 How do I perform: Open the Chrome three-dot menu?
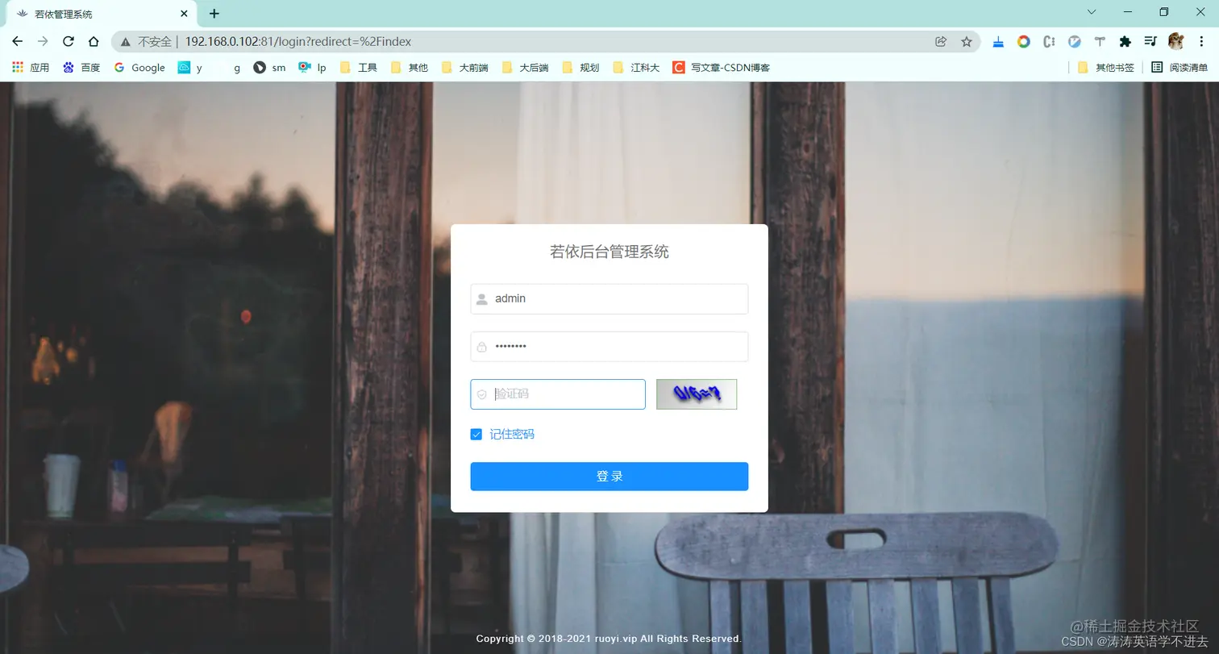tap(1201, 41)
